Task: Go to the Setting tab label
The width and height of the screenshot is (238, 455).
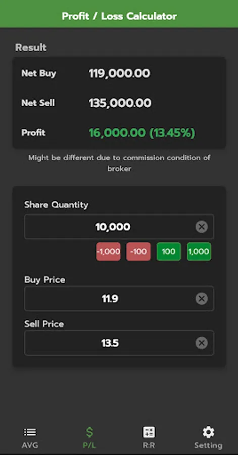Action: point(208,445)
